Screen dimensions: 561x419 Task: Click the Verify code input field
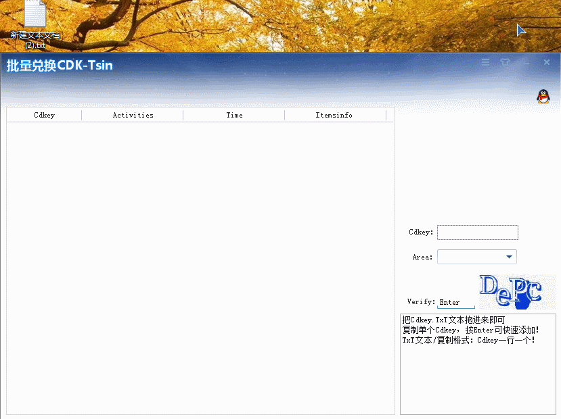(x=456, y=302)
